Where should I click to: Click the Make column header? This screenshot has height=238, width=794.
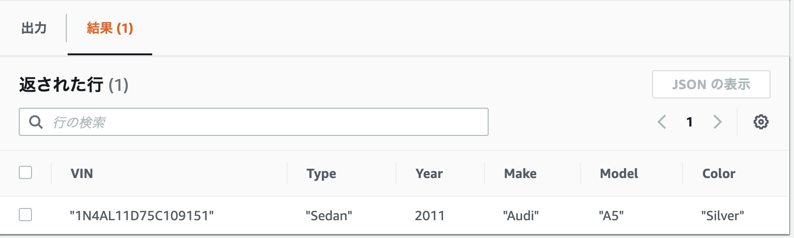[520, 173]
